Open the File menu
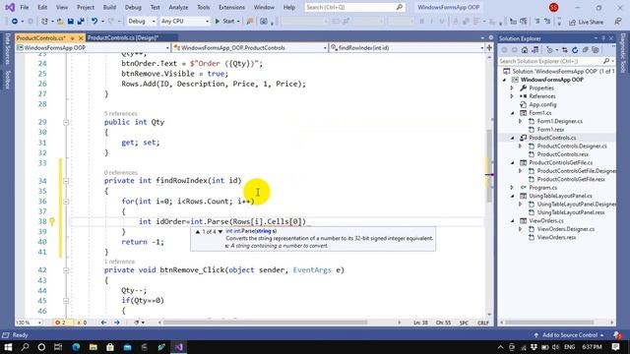Viewport: 630px width, 354px height. [x=24, y=7]
